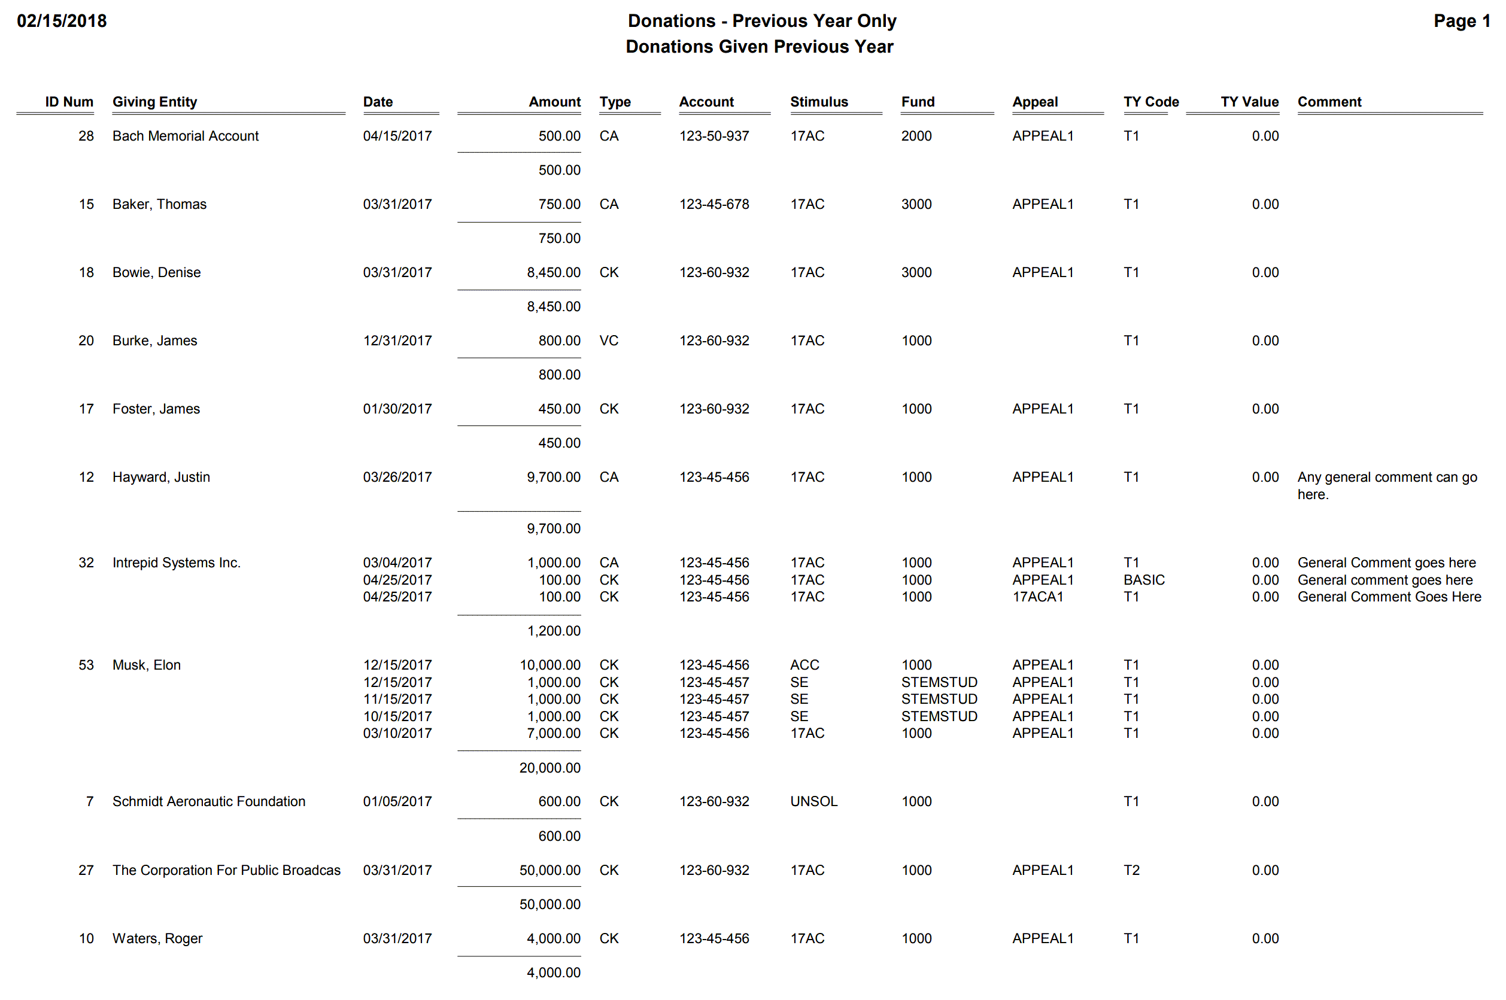1506x1000 pixels.
Task: Click the 'Donations - Previous Year Only' title
Action: tap(761, 21)
